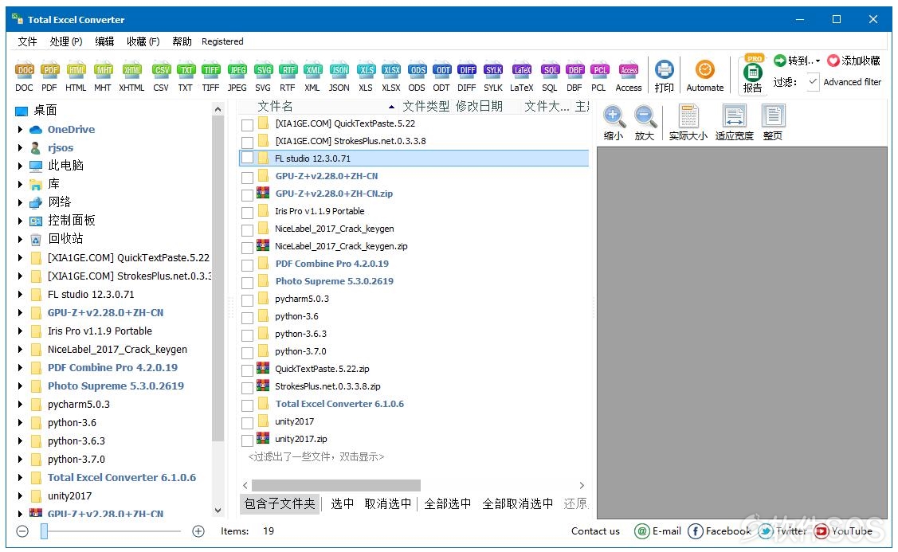
Task: Choose TIFF as output format
Action: 210,76
